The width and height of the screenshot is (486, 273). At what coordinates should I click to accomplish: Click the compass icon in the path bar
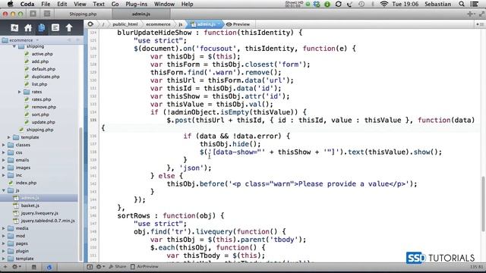[90, 24]
